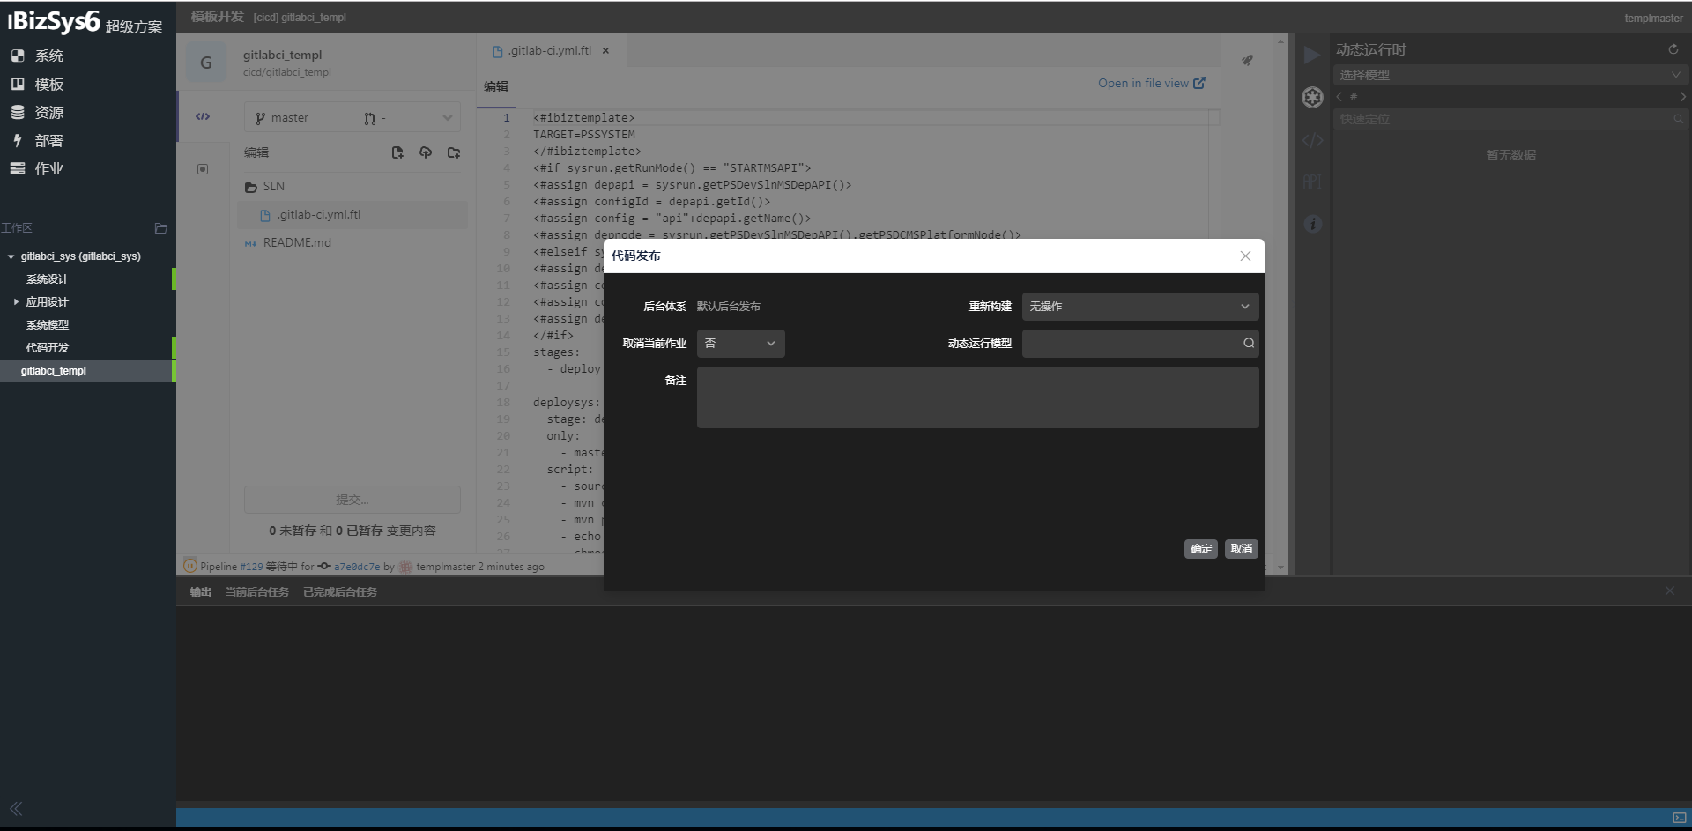Open .gitlab-ci.yml.ftl in the file tree
Image resolution: width=1692 pixels, height=831 pixels.
[352, 215]
